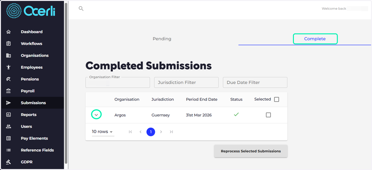
Task: Click the Pay Elements list icon
Action: pyautogui.click(x=8, y=138)
